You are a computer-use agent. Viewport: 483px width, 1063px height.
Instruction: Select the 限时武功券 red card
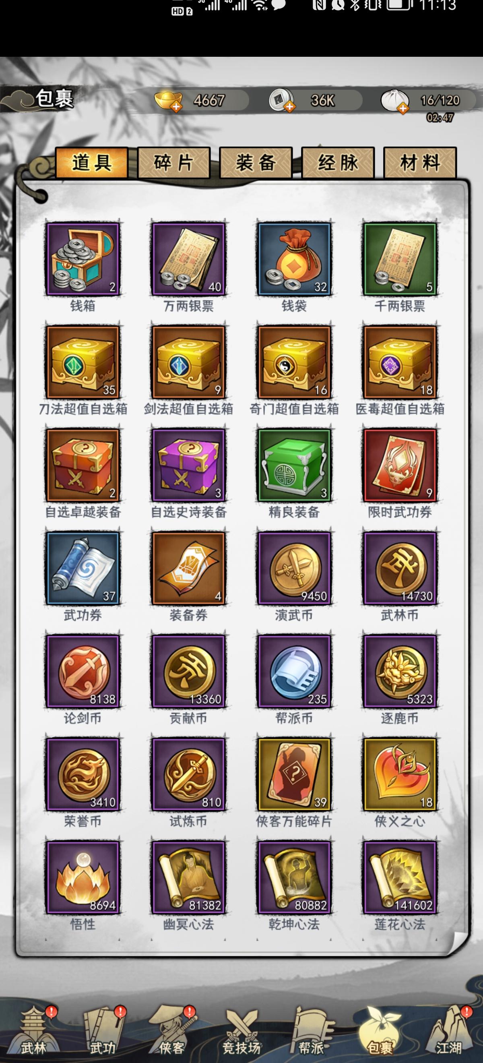click(400, 465)
